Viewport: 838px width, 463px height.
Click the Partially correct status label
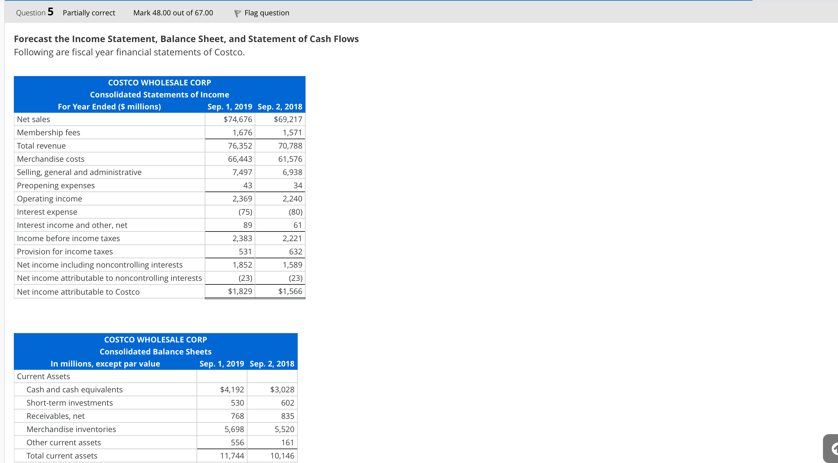[89, 13]
